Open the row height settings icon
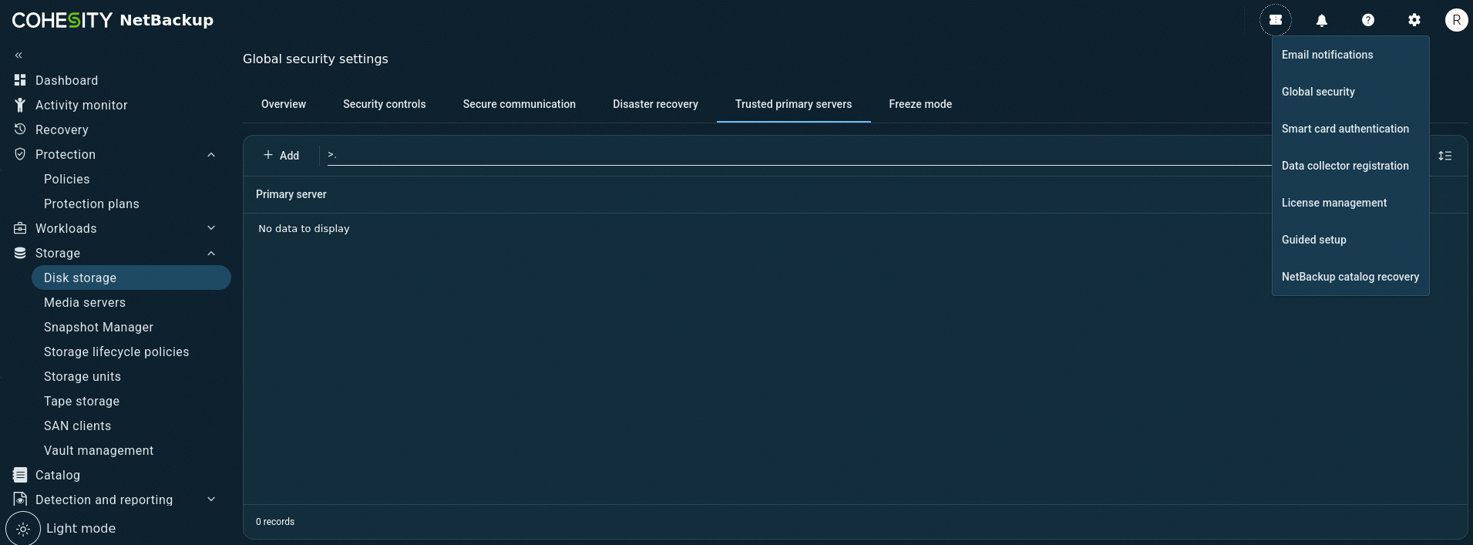 coord(1445,156)
